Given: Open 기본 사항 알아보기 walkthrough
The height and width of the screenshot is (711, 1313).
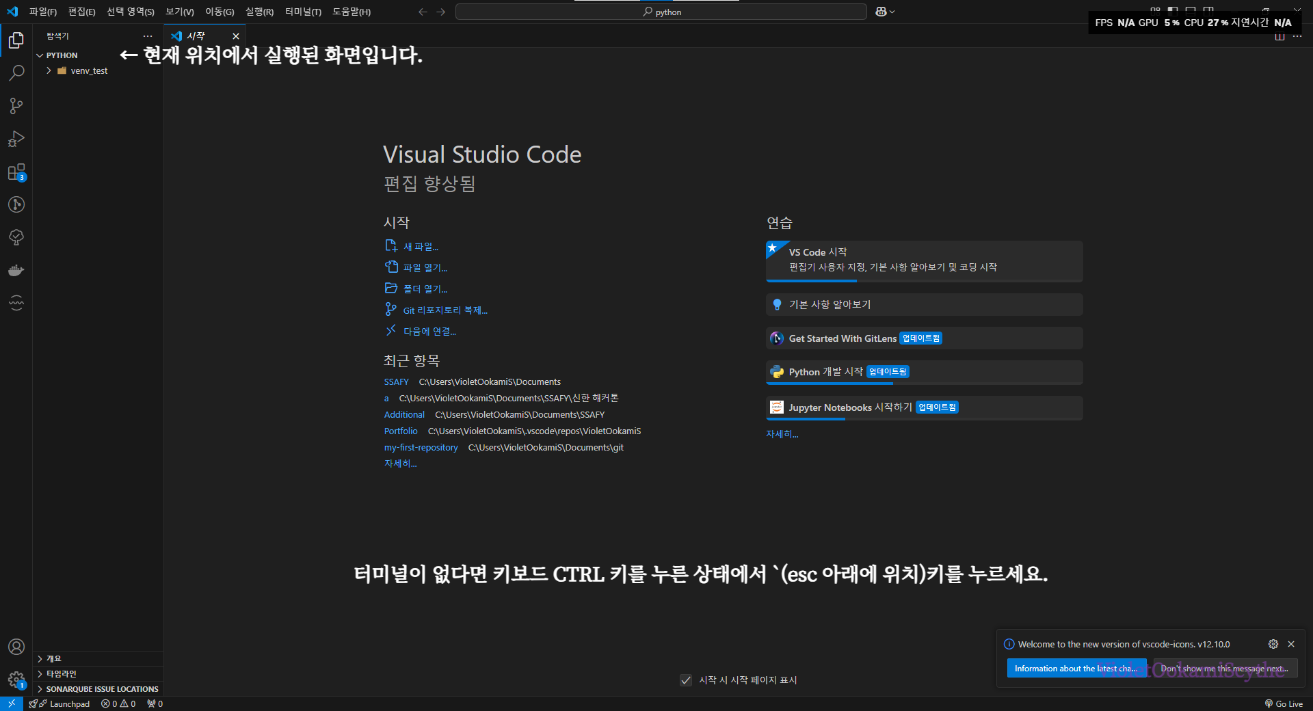Looking at the screenshot, I should [x=925, y=305].
